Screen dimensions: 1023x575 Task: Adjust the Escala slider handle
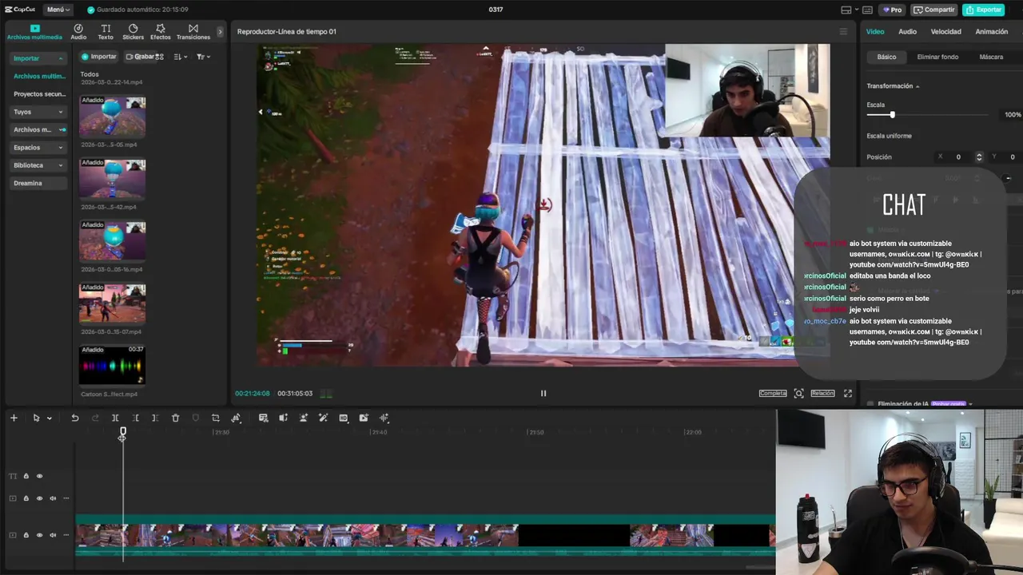(892, 115)
